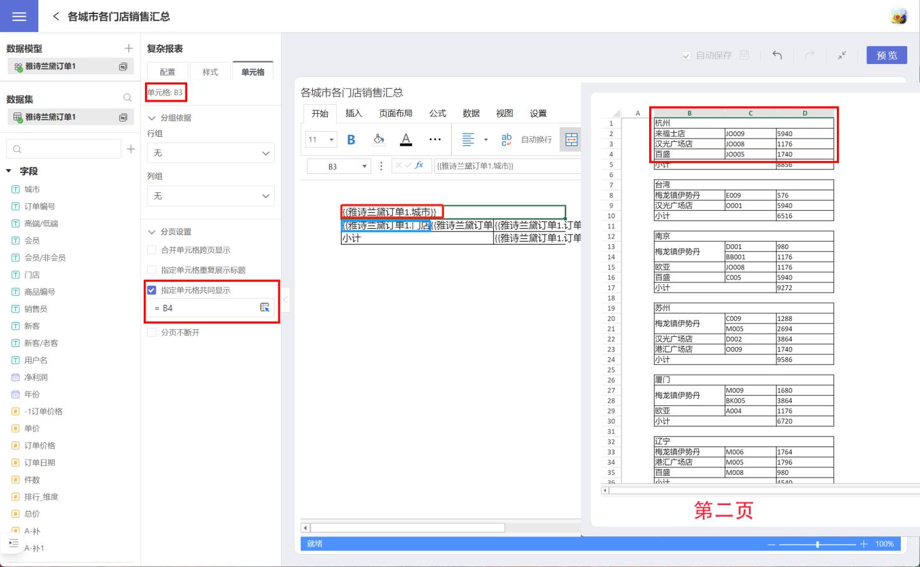Select the fill color paint bucket
Image resolution: width=920 pixels, height=567 pixels.
coord(379,139)
